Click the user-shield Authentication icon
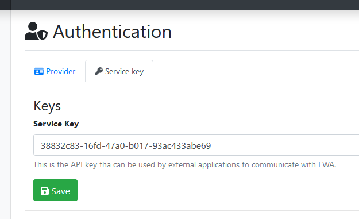The height and width of the screenshot is (219, 359). click(36, 31)
